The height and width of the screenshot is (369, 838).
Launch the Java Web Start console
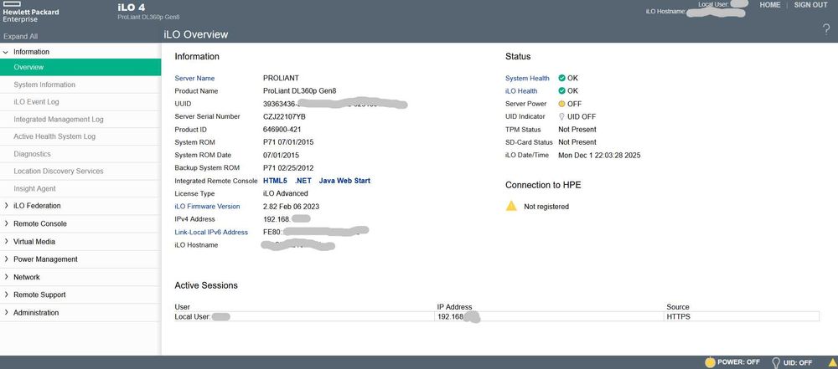tap(344, 181)
